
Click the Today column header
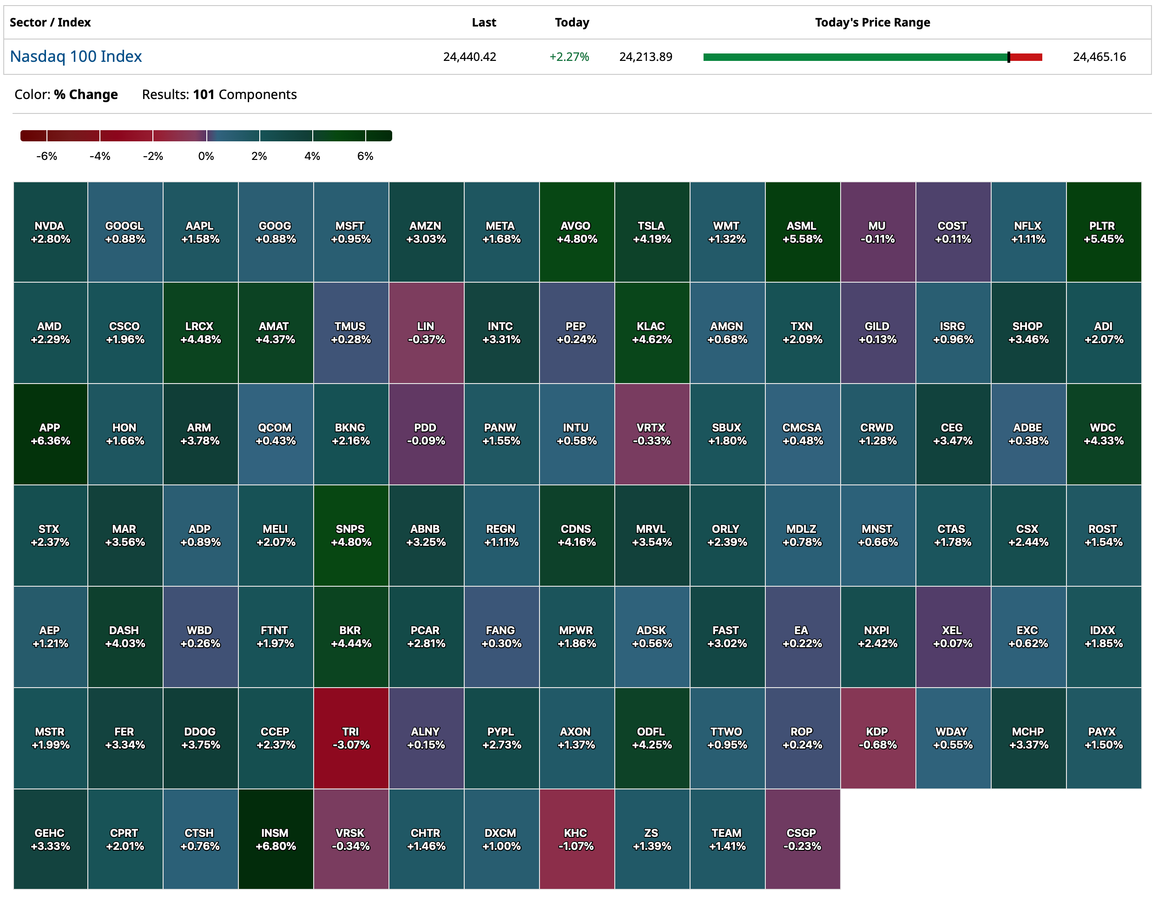572,22
